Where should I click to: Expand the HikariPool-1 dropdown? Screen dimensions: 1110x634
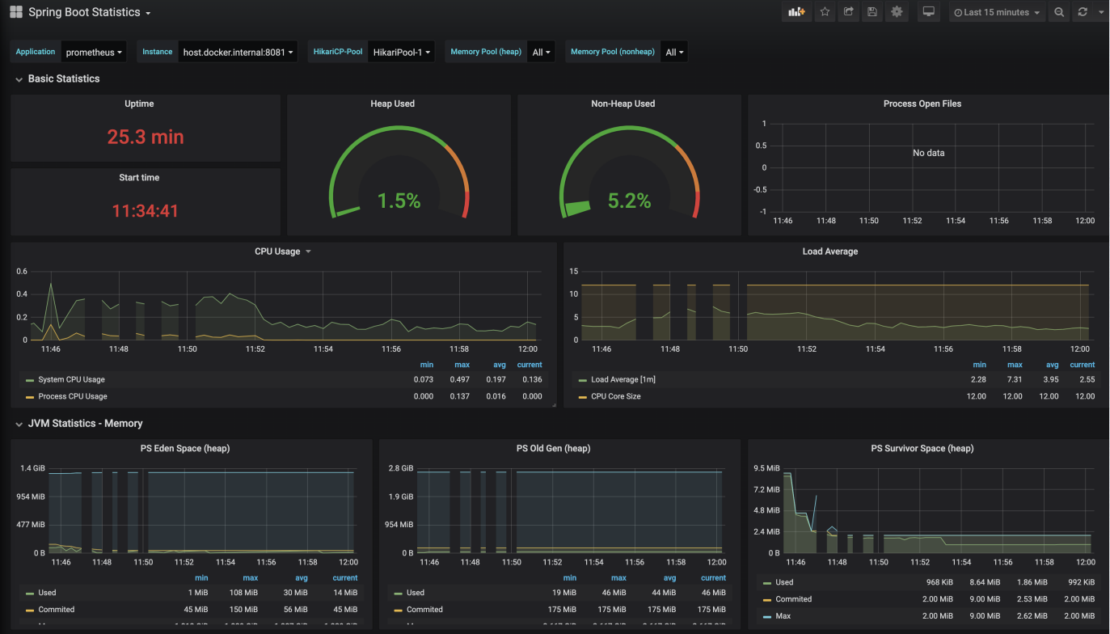[402, 53]
